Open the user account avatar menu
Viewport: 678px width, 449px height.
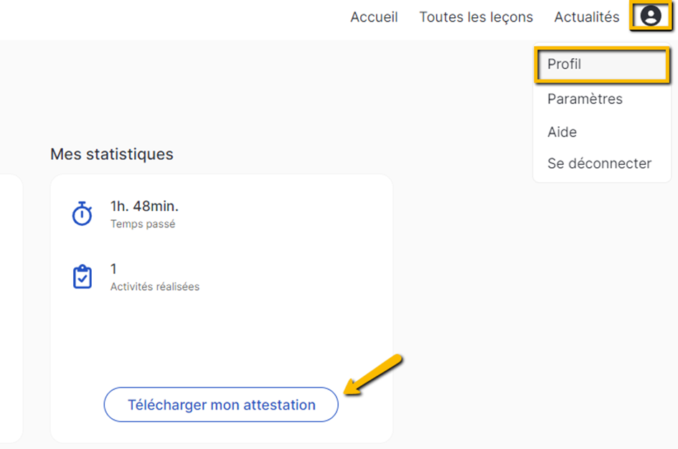click(651, 16)
